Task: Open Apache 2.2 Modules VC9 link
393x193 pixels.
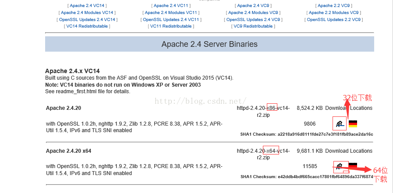Action: click(x=334, y=13)
